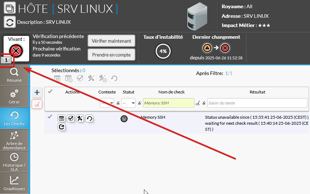Image resolution: width=310 pixels, height=194 pixels.
Task: Open the Statut filter dropdown
Action: (x=129, y=103)
